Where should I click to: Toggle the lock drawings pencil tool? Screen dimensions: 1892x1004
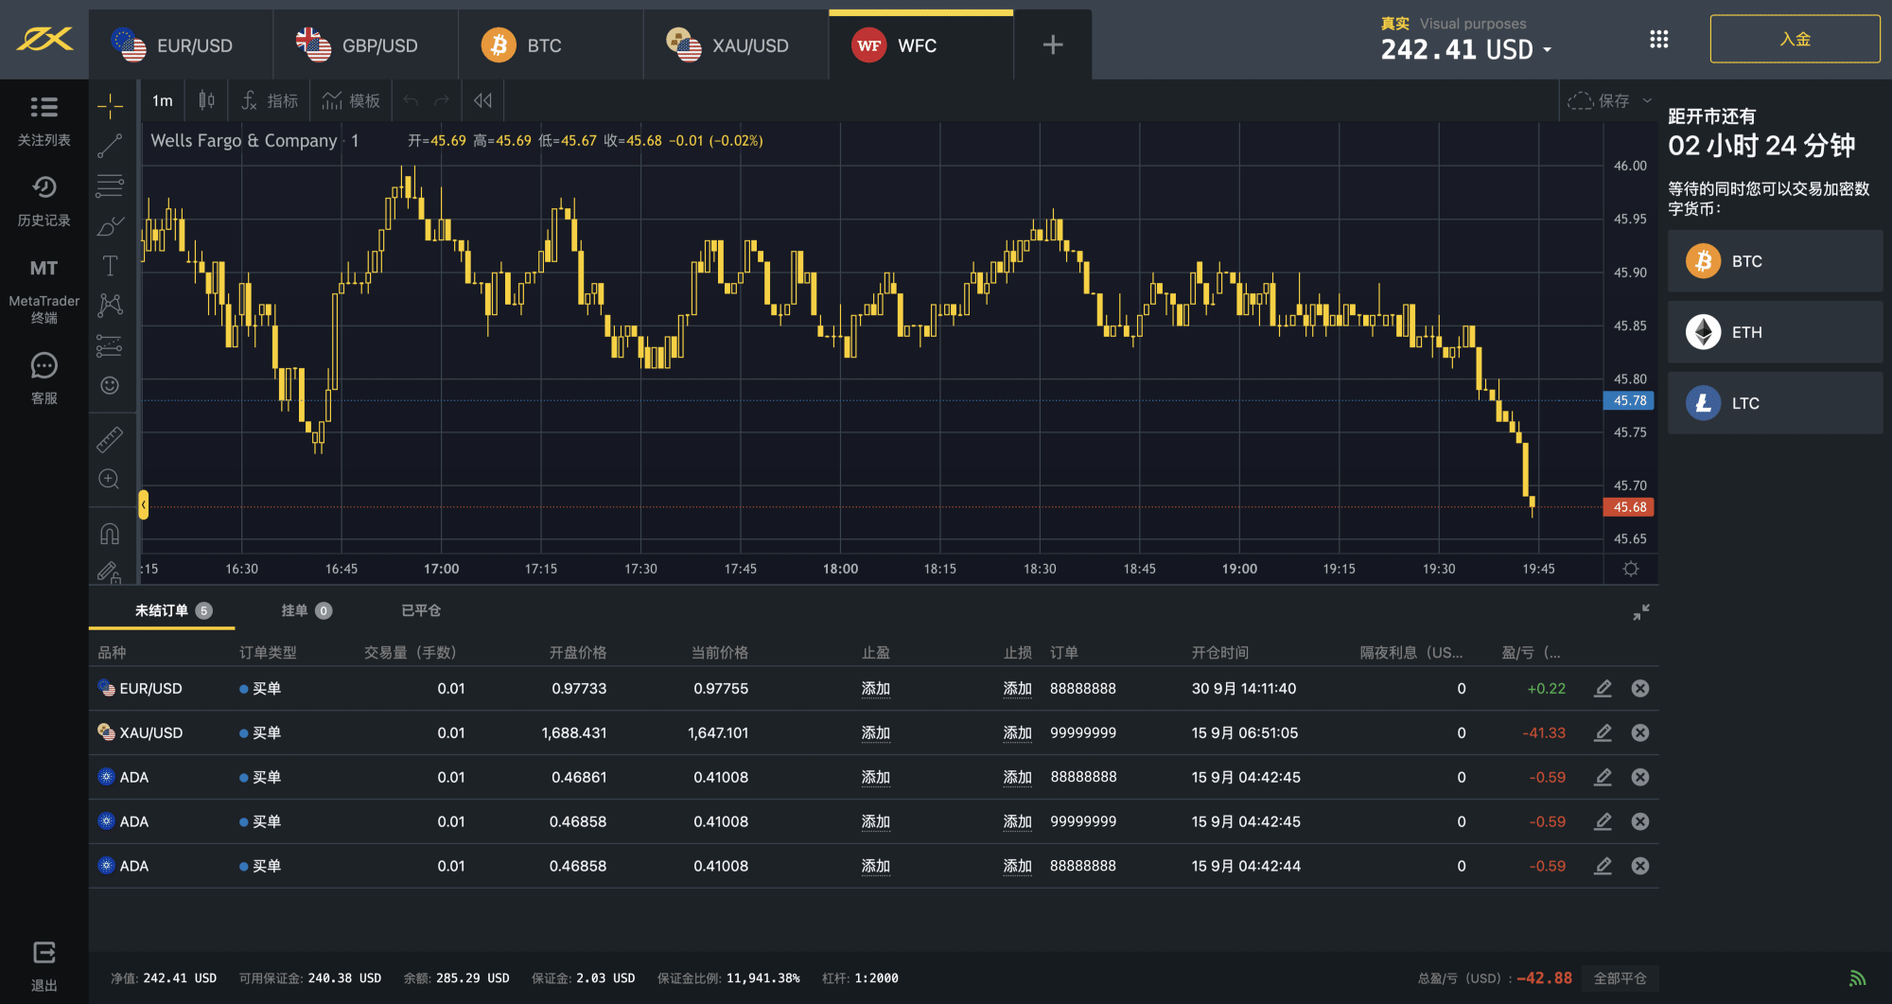[110, 572]
